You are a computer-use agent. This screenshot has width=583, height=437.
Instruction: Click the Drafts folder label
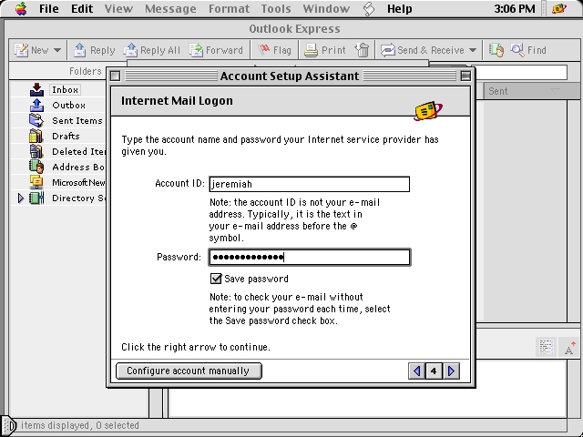(66, 136)
